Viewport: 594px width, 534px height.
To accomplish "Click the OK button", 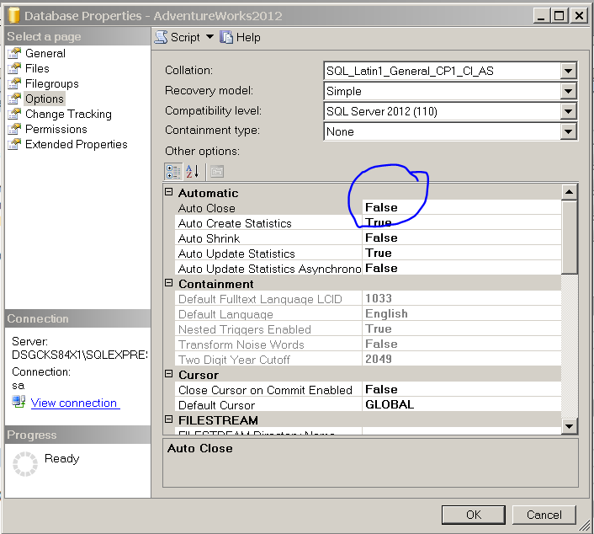I will 473,515.
